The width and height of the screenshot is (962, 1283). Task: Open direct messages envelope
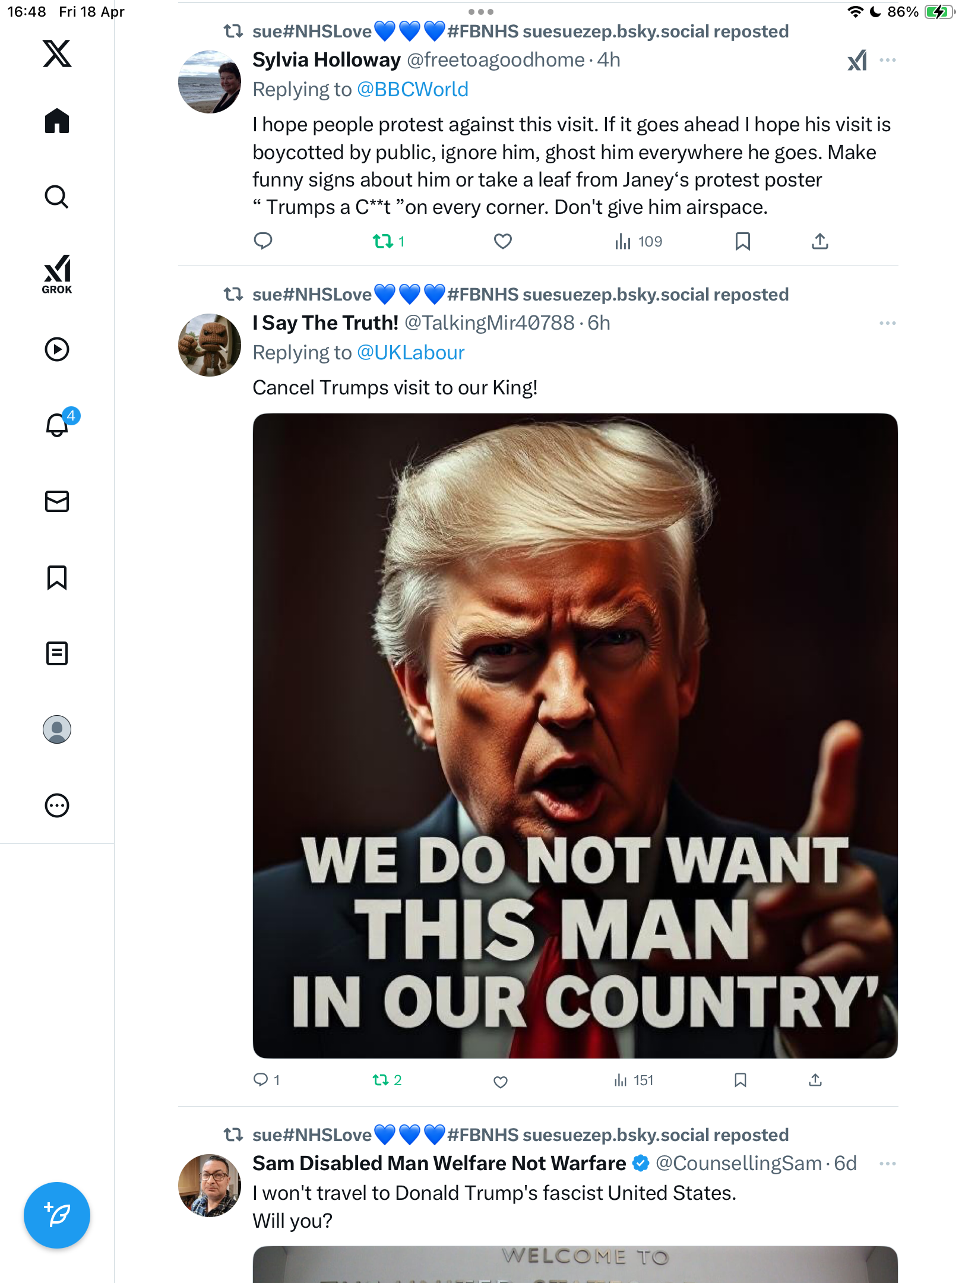57,501
